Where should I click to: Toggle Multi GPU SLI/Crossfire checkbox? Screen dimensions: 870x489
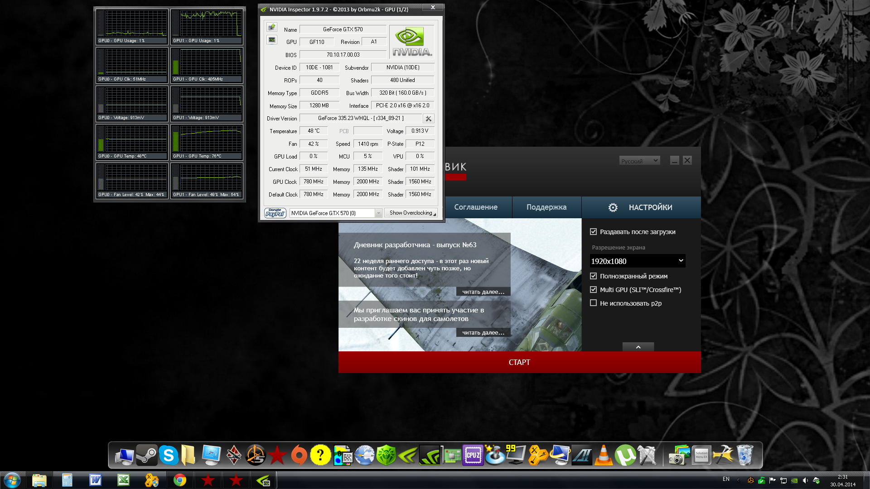tap(593, 290)
